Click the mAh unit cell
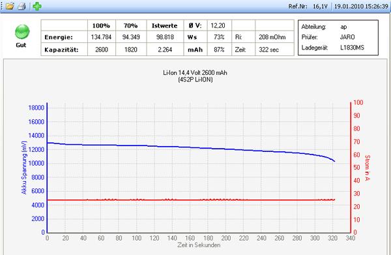Image resolution: width=391 pixels, height=255 pixels. pyautogui.click(x=195, y=50)
